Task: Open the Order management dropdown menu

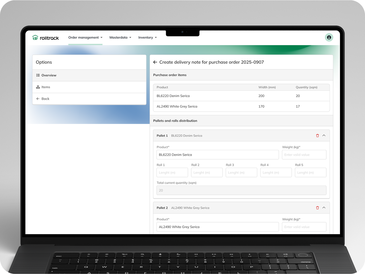Action: (85, 37)
